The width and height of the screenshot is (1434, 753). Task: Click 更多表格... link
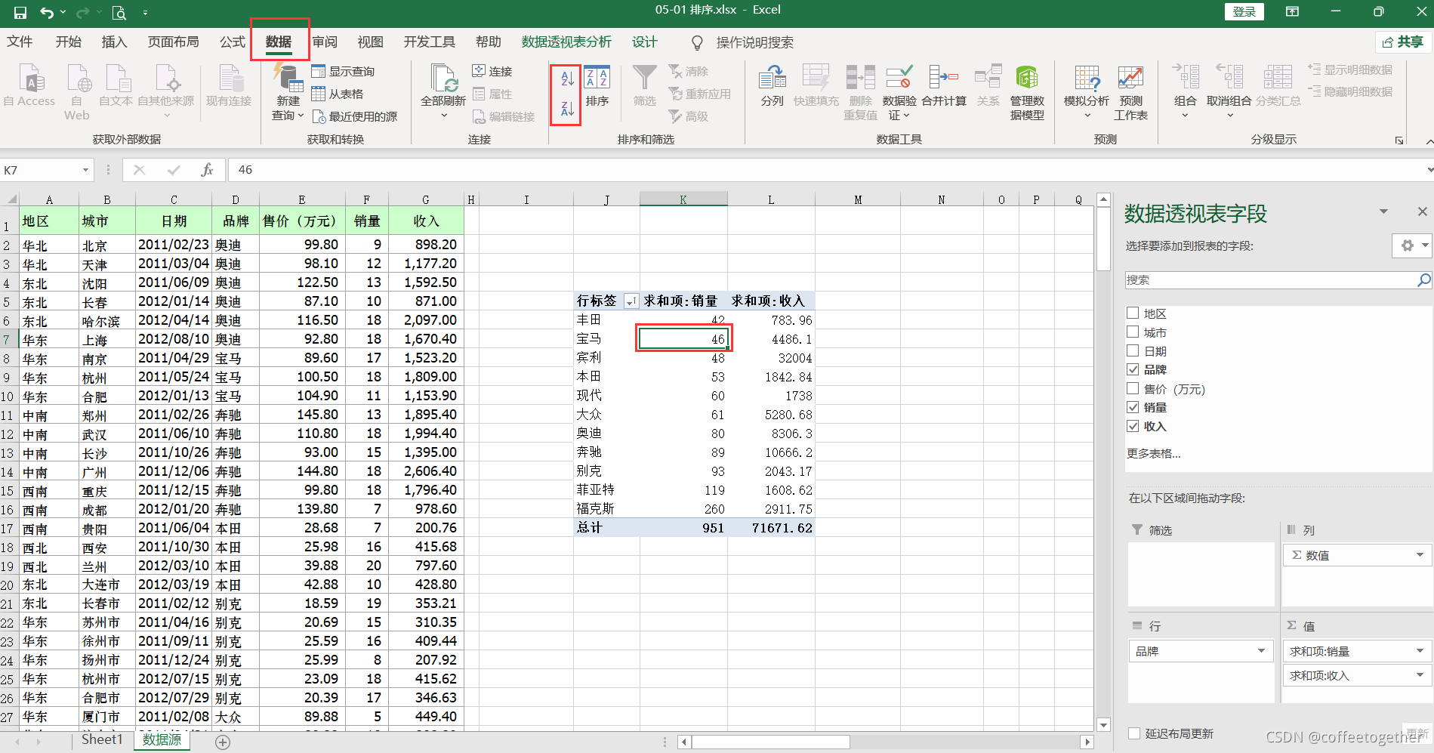tap(1153, 453)
